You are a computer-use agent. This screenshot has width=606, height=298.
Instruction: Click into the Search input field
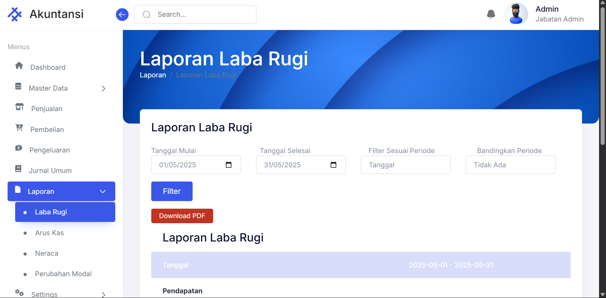pos(202,15)
